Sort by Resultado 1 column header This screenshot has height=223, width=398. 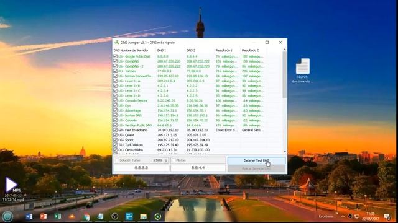[224, 50]
